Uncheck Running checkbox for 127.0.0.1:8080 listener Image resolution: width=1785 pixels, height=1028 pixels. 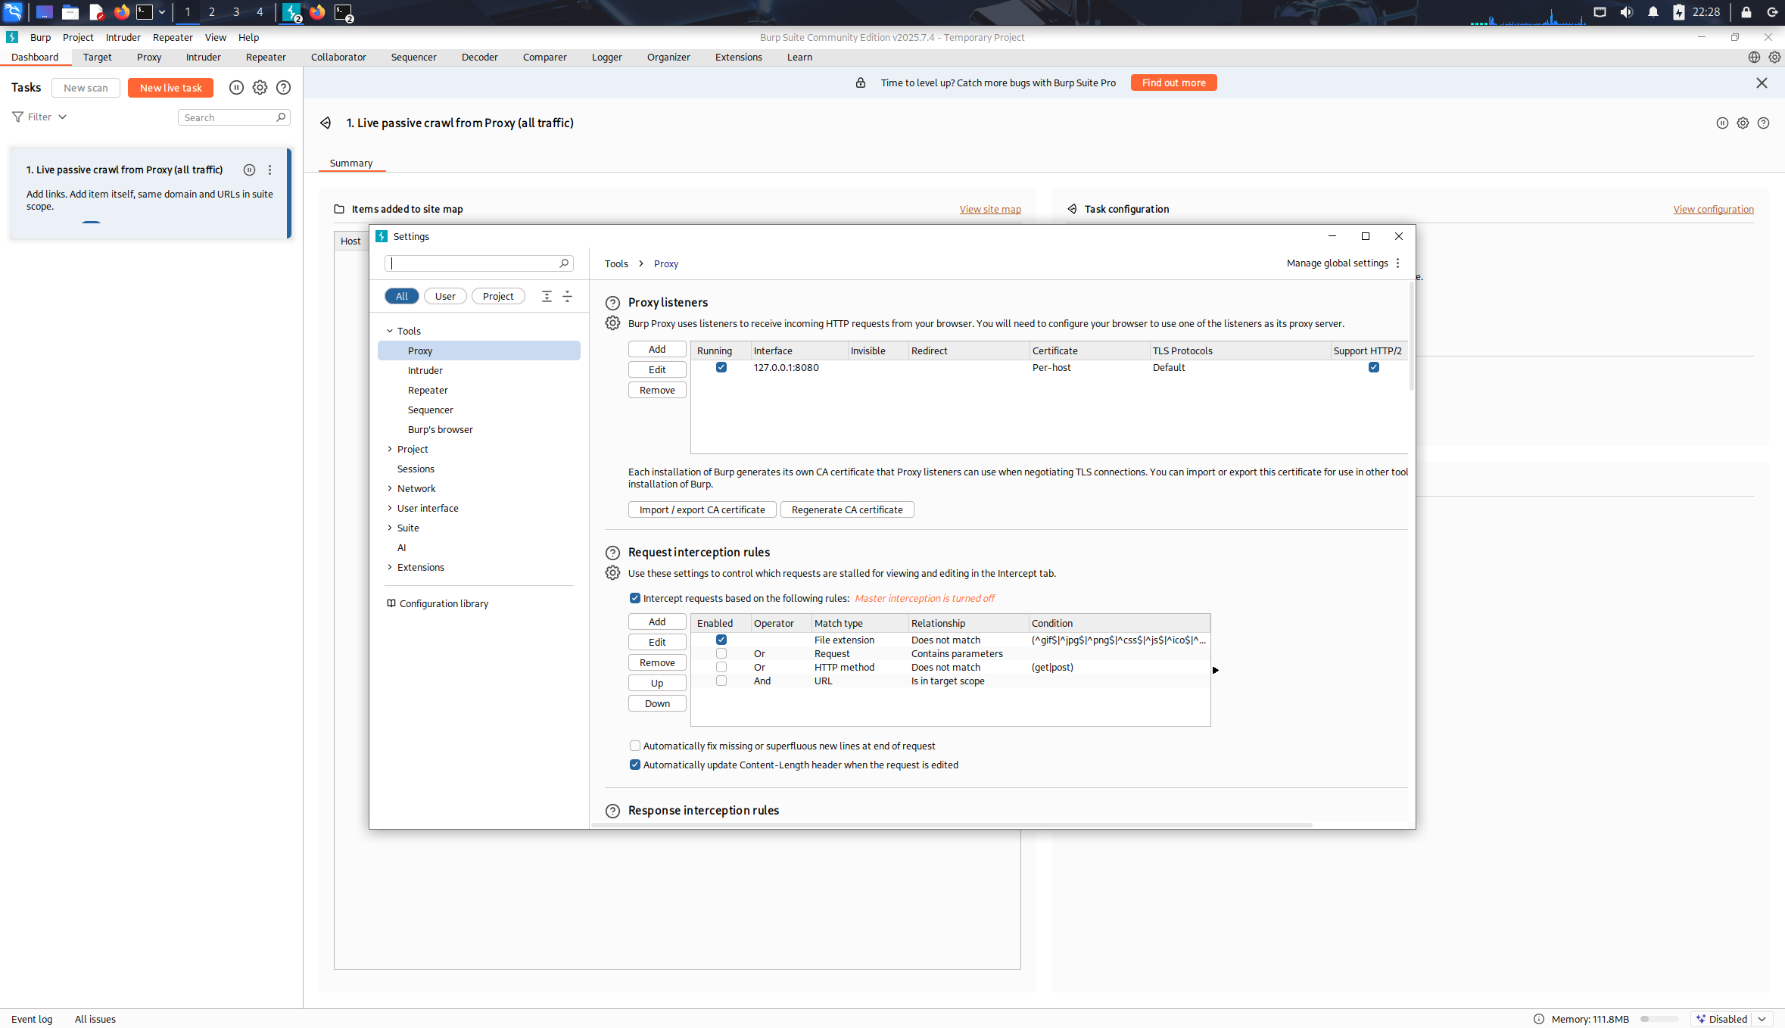(x=721, y=368)
